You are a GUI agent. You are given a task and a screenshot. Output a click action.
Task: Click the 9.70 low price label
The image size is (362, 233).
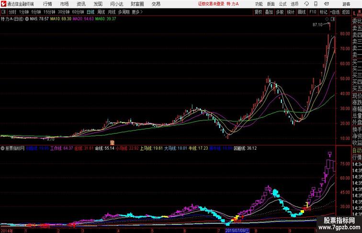tap(50, 139)
